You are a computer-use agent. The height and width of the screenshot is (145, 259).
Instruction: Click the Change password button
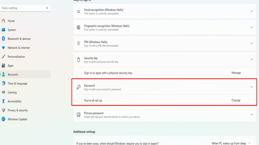click(236, 100)
